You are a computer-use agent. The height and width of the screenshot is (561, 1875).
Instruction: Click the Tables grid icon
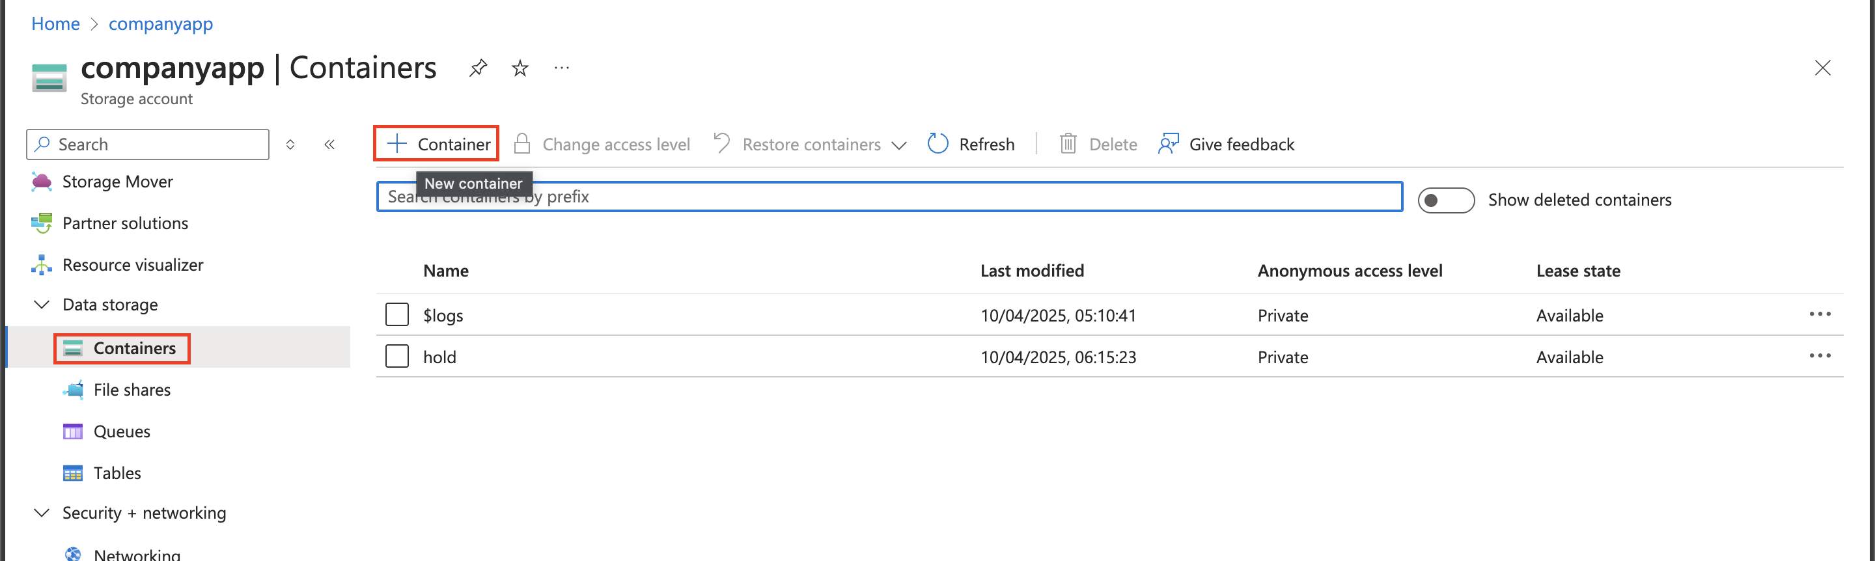(73, 473)
